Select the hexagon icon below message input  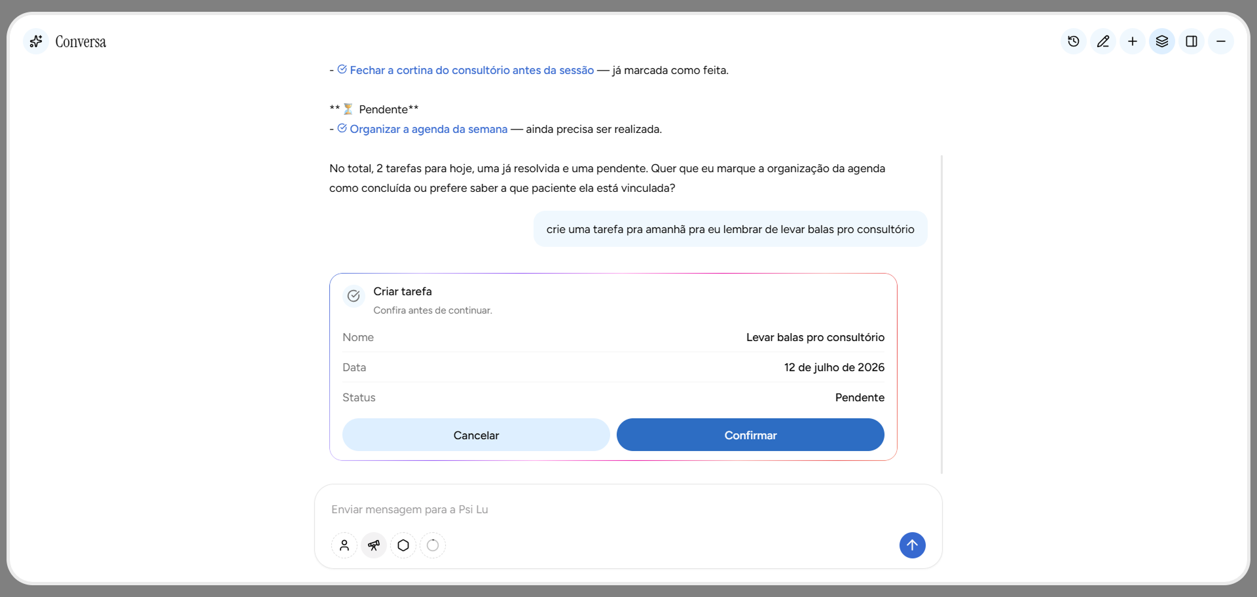point(403,545)
